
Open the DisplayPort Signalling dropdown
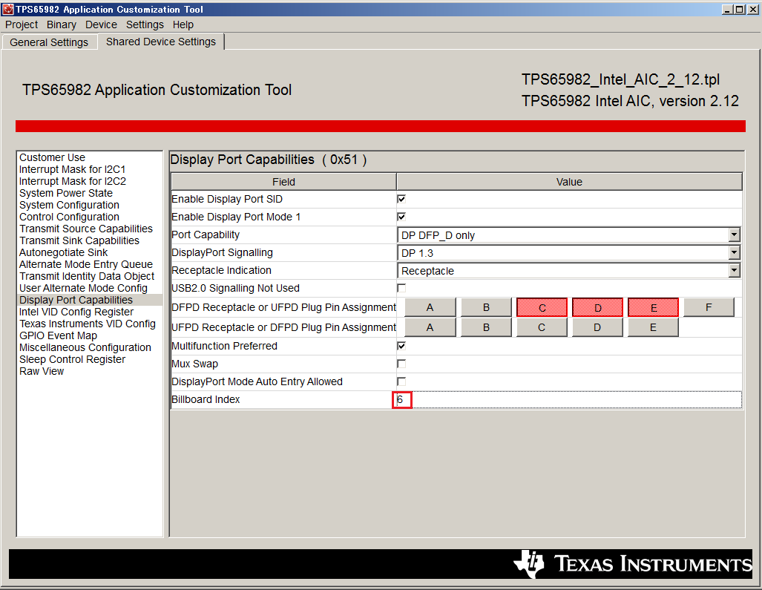734,253
